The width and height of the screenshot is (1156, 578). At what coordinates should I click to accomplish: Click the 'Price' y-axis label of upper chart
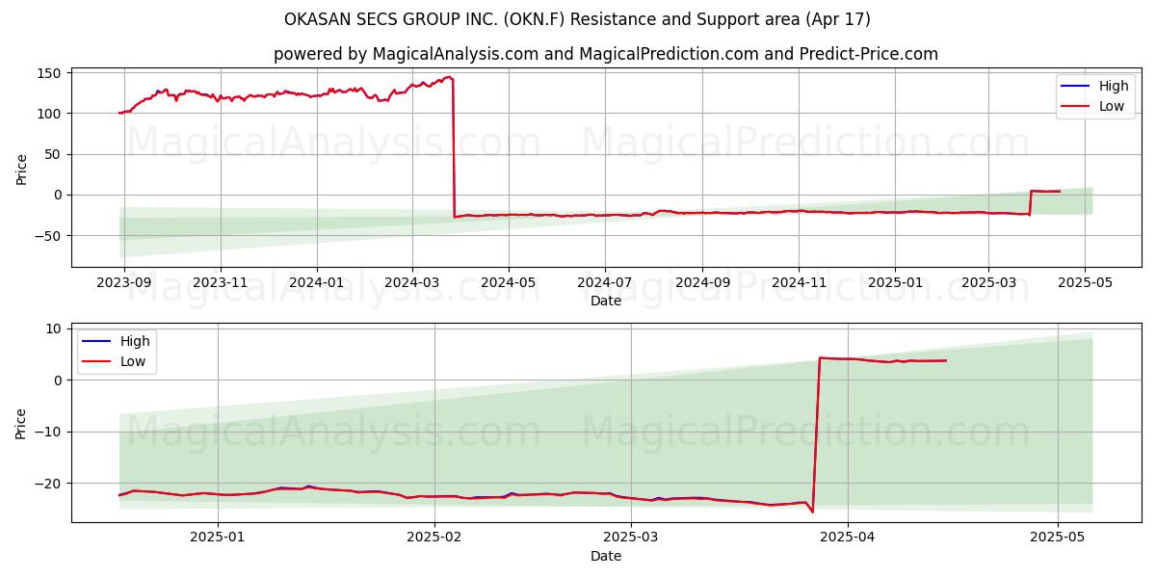tap(22, 169)
